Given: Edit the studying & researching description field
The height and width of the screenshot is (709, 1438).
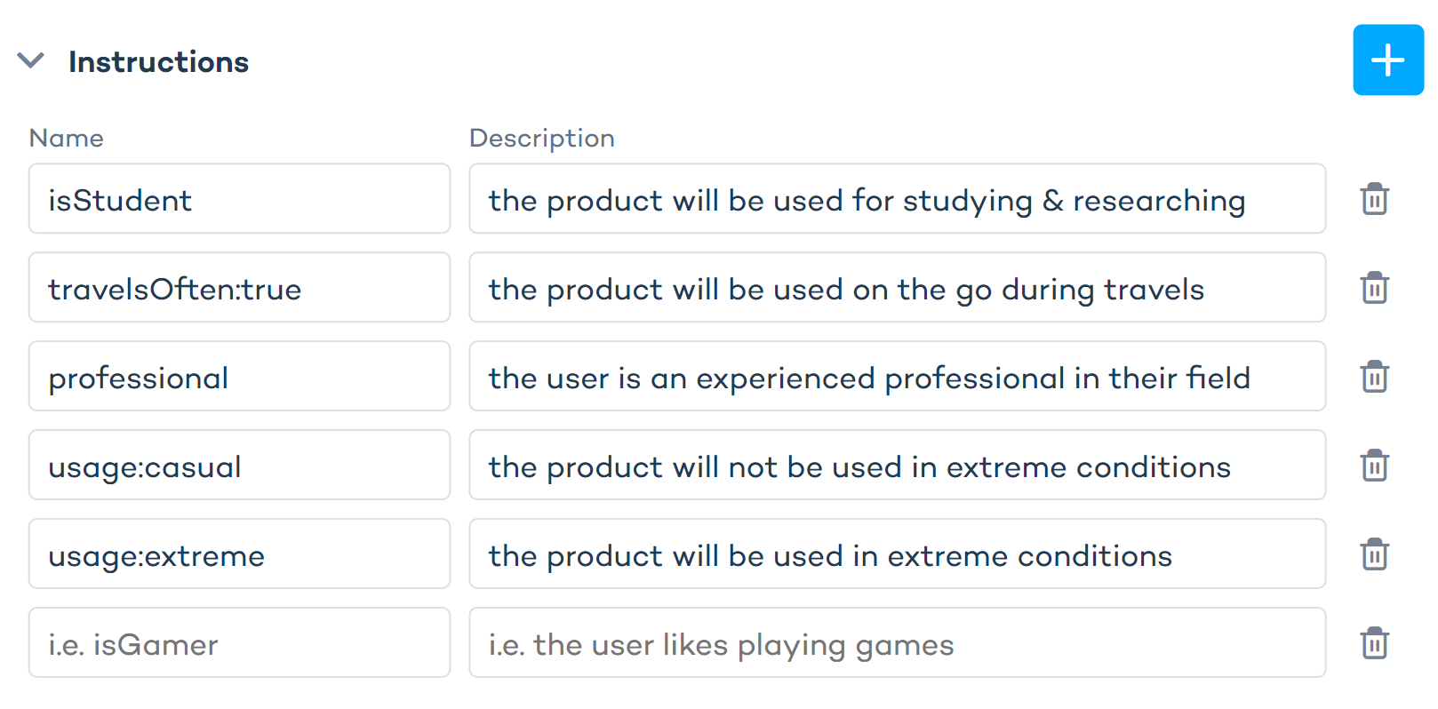Looking at the screenshot, I should click(x=897, y=199).
